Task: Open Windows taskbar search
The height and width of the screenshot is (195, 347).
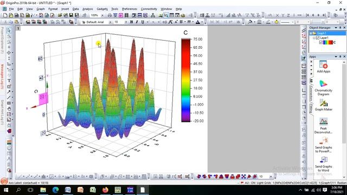Action: click(x=18, y=190)
